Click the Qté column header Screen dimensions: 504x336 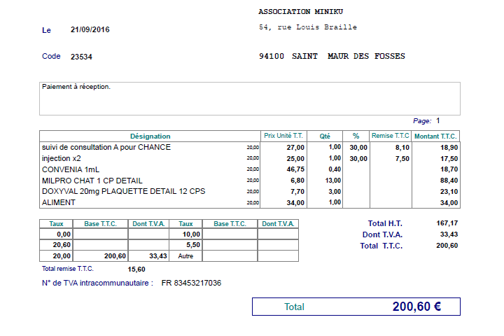pos(325,136)
